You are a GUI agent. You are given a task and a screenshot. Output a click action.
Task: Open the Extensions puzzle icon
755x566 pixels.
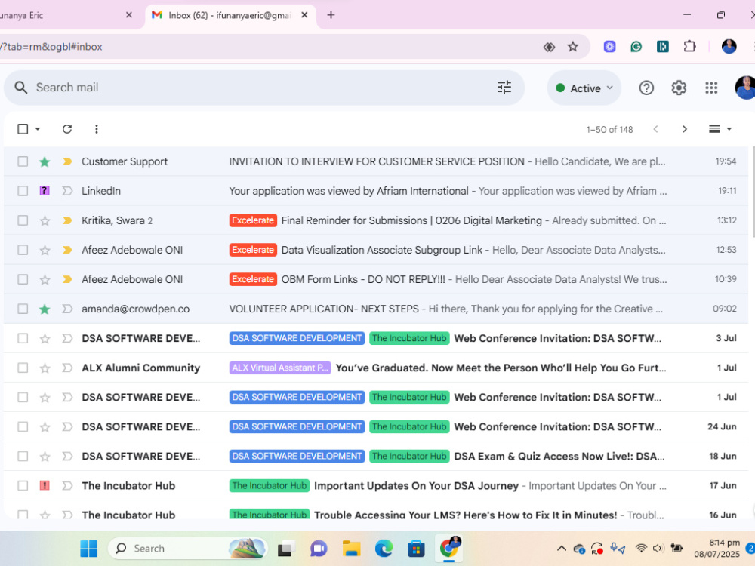[689, 46]
